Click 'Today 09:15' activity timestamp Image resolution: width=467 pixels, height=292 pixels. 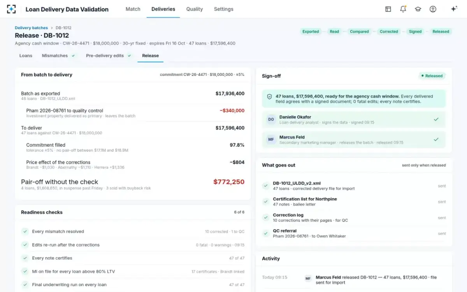click(x=274, y=277)
